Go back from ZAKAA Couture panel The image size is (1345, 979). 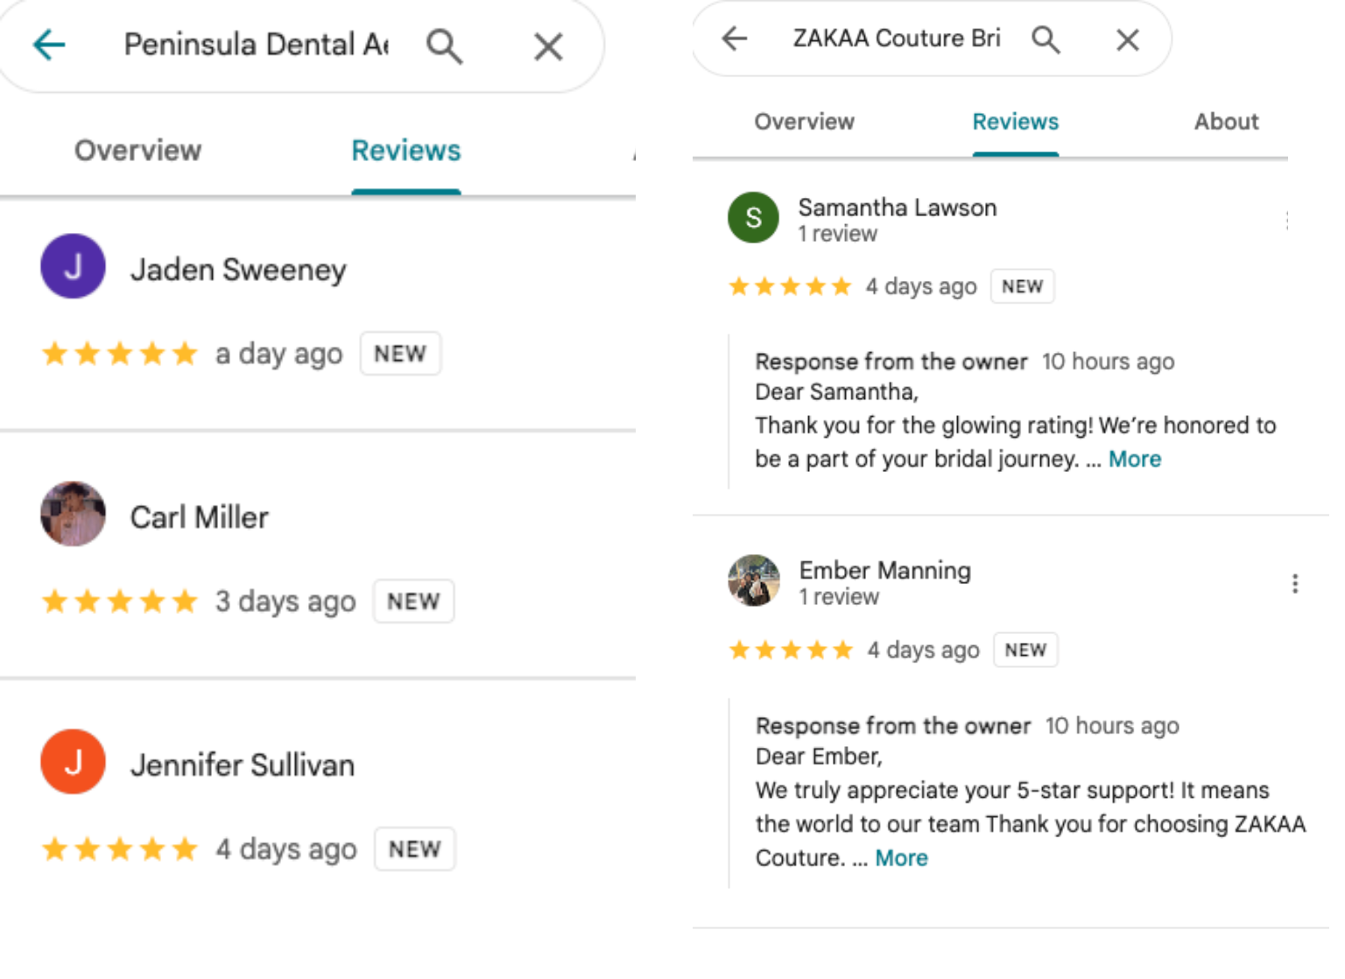click(735, 39)
